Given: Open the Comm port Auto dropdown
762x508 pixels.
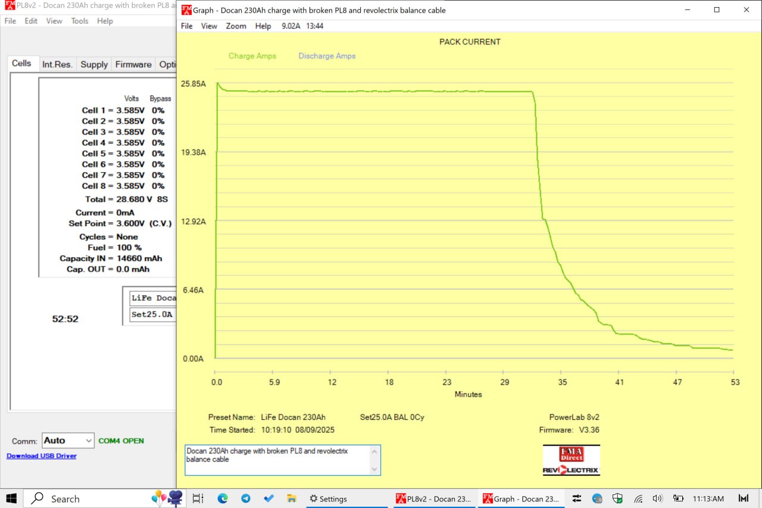Looking at the screenshot, I should (x=68, y=441).
